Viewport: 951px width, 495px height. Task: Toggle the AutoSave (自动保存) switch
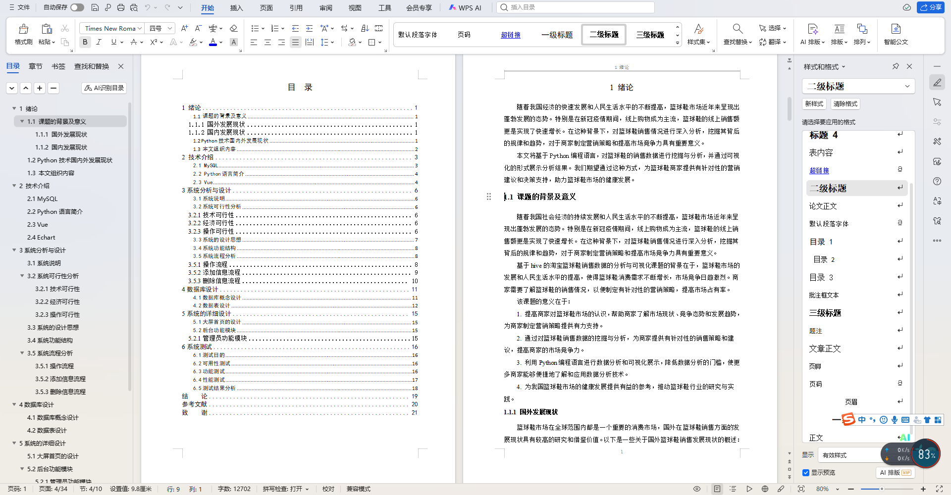(x=77, y=7)
